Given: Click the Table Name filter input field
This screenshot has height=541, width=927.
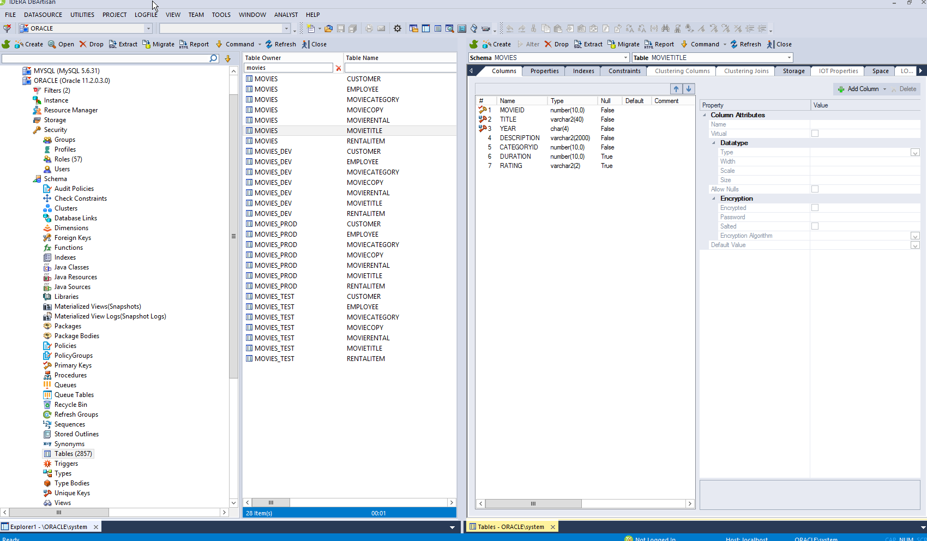Looking at the screenshot, I should [x=400, y=68].
